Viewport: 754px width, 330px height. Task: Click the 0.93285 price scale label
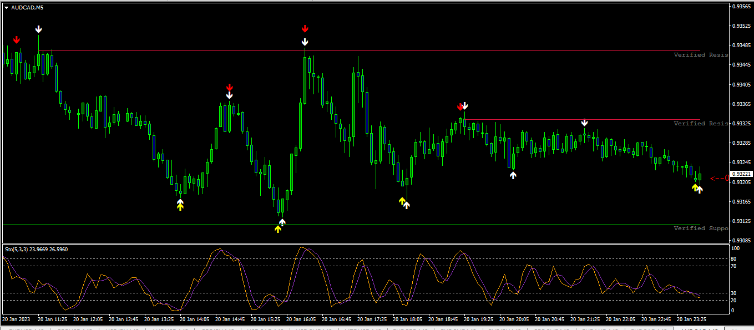742,143
